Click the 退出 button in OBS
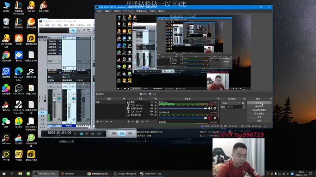This screenshot has width=316, height=177. (x=259, y=121)
